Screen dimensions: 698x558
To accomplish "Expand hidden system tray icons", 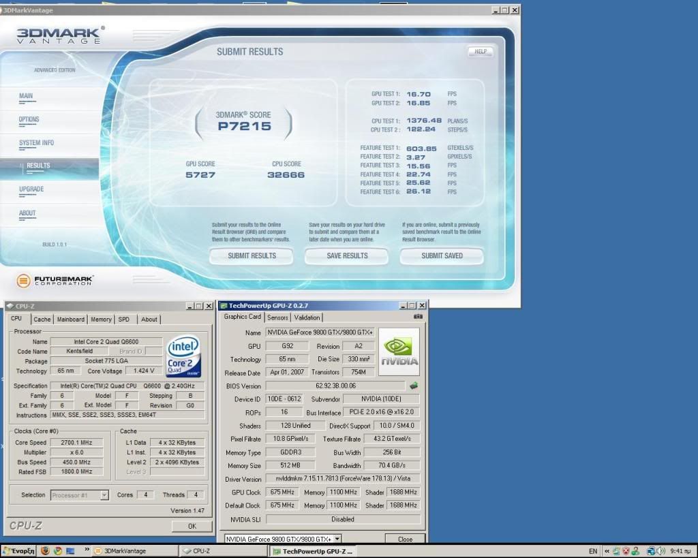I will (606, 551).
